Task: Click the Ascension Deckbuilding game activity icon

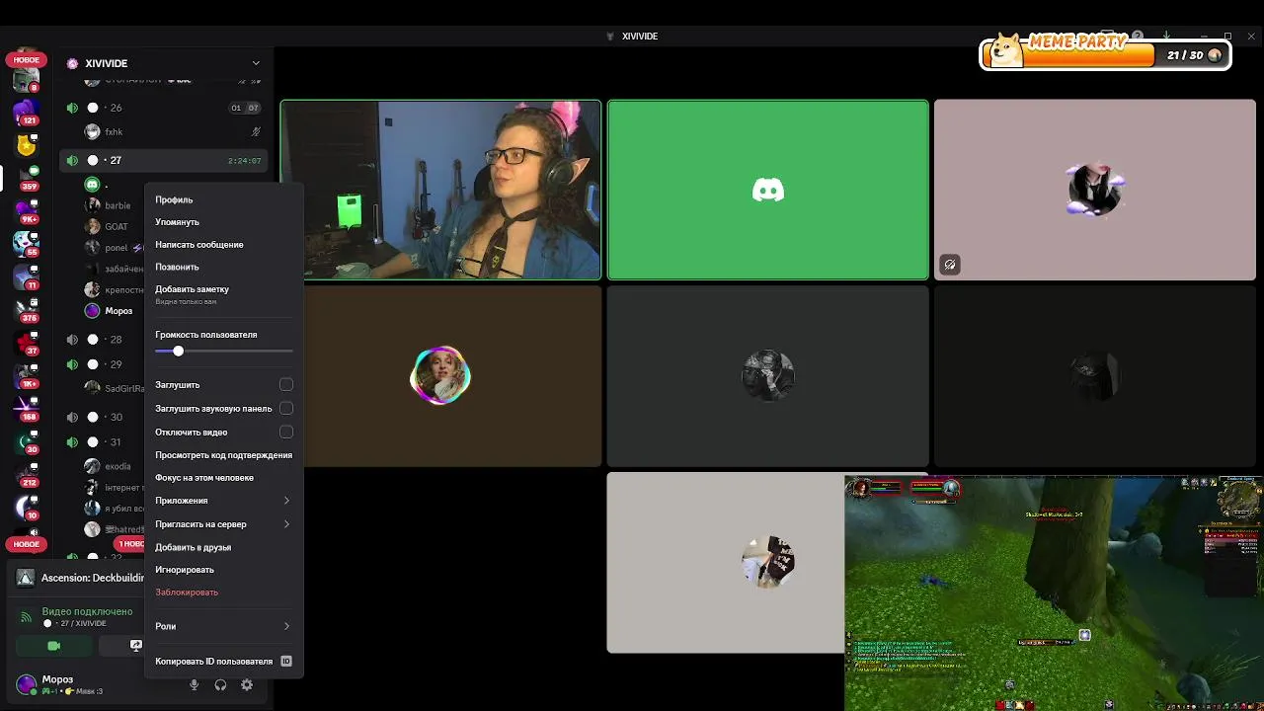Action: [x=26, y=578]
